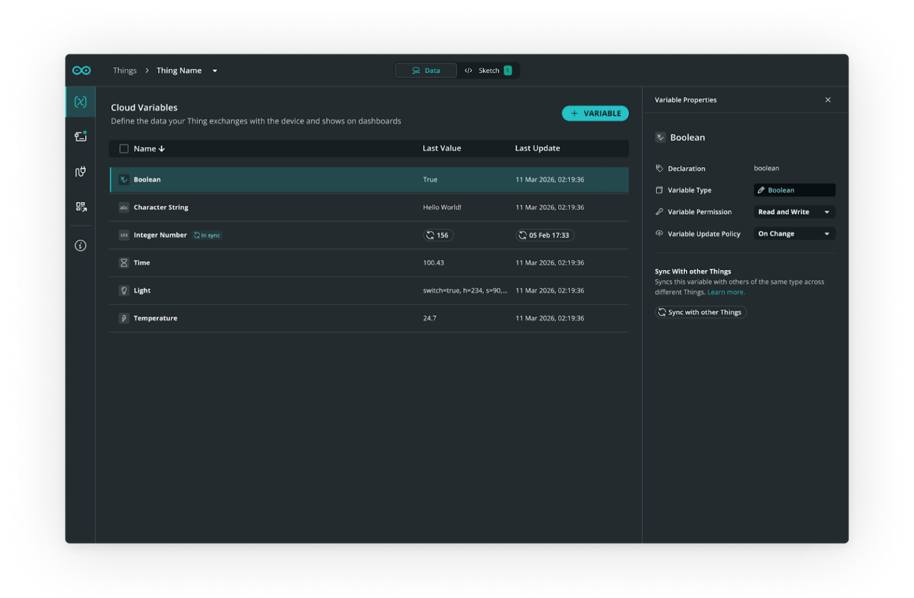Open the info icon in sidebar
The height and width of the screenshot is (598, 914).
pos(80,246)
